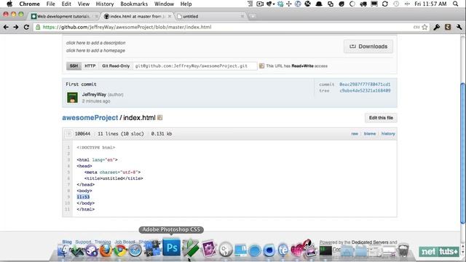Open Spotlight search in menu bar
The width and height of the screenshot is (466, 262).
(456, 4)
